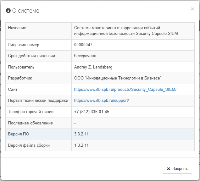The width and height of the screenshot is (200, 181).
Task: Click the build file version 1.3.2.11
Action: [x=81, y=145]
